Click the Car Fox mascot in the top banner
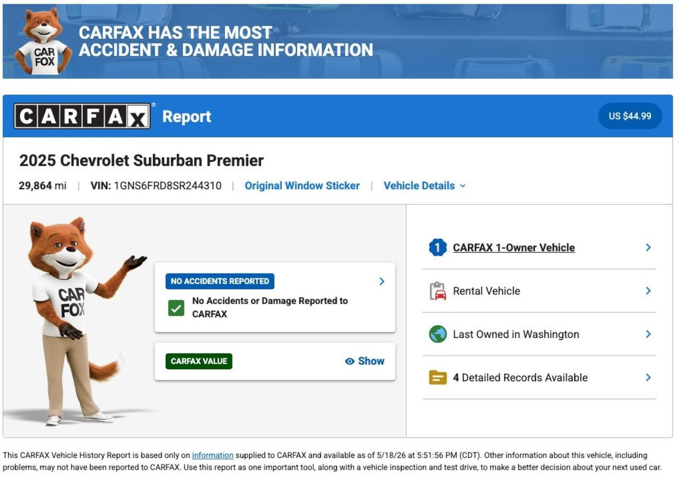The width and height of the screenshot is (679, 486). (43, 41)
